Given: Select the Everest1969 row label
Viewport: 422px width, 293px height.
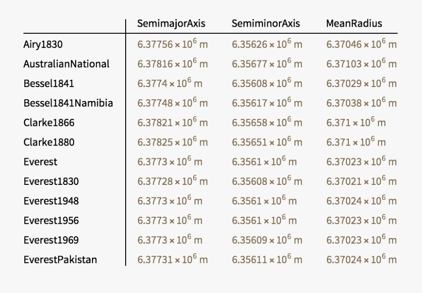Looking at the screenshot, I should (51, 240).
